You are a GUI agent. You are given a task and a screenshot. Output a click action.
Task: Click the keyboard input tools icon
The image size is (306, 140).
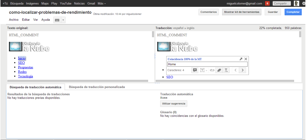(x=57, y=20)
